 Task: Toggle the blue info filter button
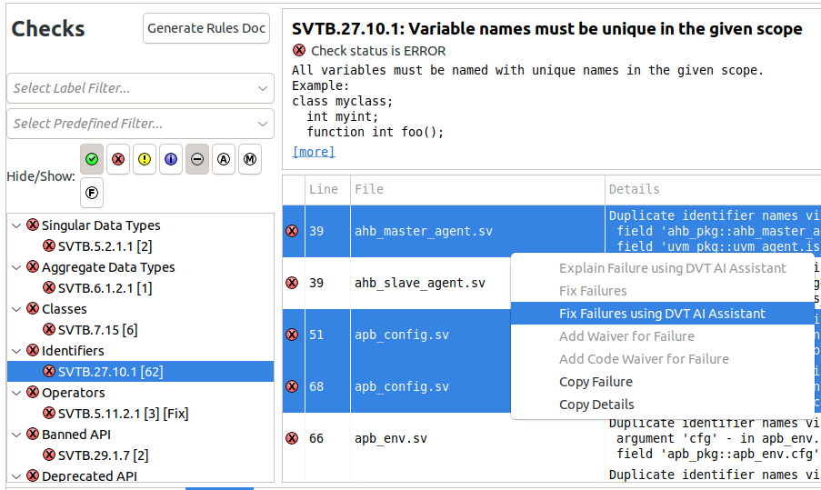click(171, 159)
